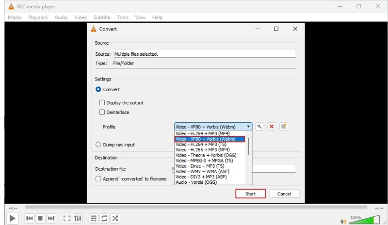The height and width of the screenshot is (225, 388).
Task: Adjust the volume slider
Action: [364, 220]
